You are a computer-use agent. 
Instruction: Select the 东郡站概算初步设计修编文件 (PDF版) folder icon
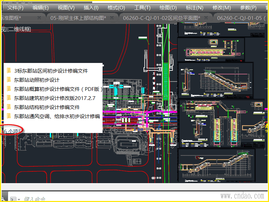tap(8, 89)
